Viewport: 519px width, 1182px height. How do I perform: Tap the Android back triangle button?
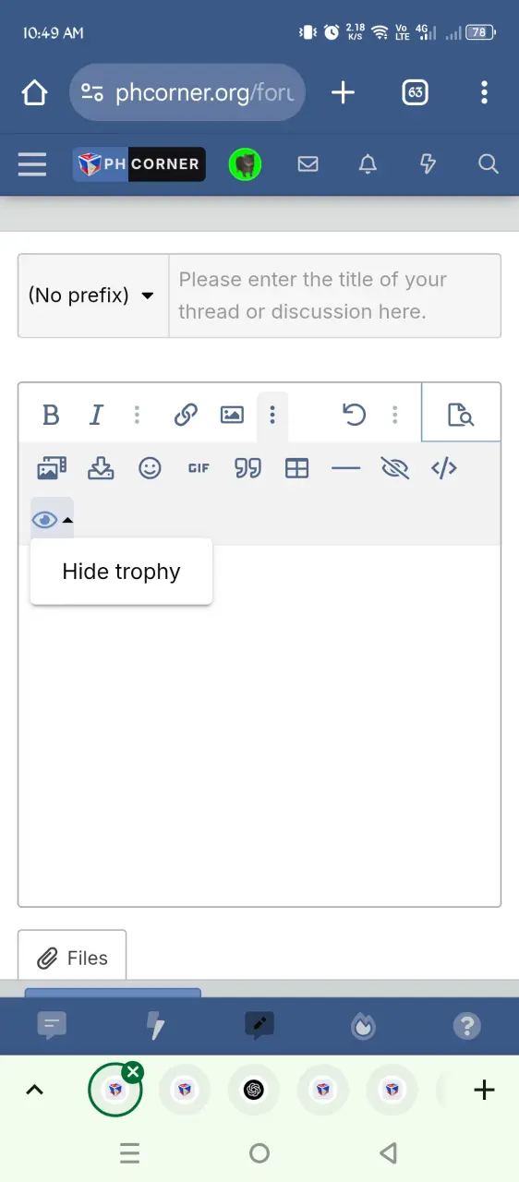(389, 1152)
